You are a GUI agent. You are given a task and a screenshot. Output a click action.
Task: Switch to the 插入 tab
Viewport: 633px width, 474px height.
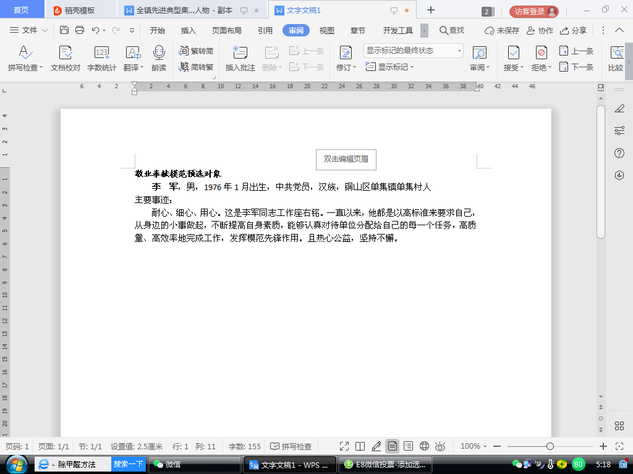point(188,30)
